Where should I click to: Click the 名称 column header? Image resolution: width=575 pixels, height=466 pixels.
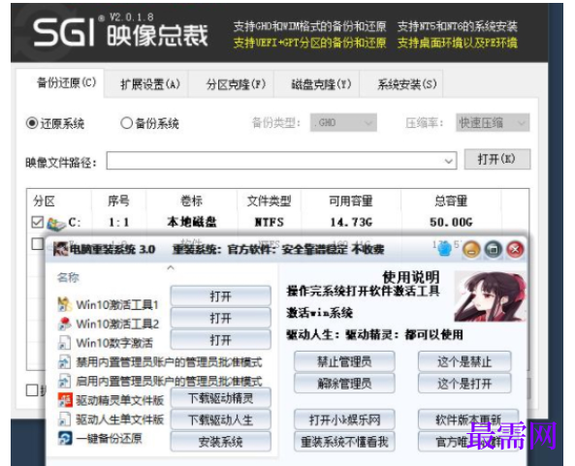click(68, 278)
